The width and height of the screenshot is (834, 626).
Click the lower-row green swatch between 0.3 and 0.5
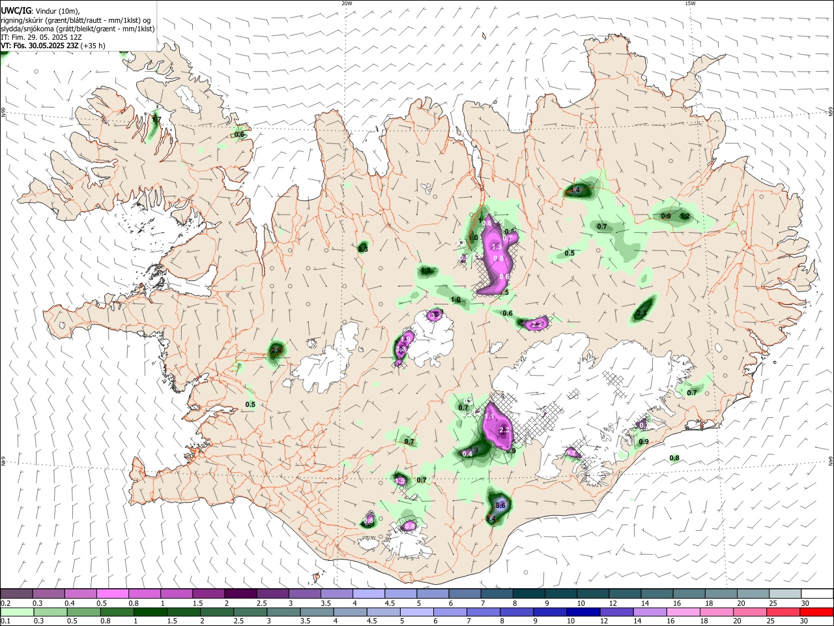[x=49, y=612]
